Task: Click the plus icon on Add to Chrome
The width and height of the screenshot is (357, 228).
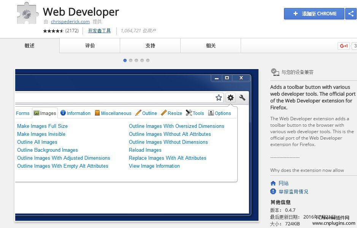Action: 295,14
